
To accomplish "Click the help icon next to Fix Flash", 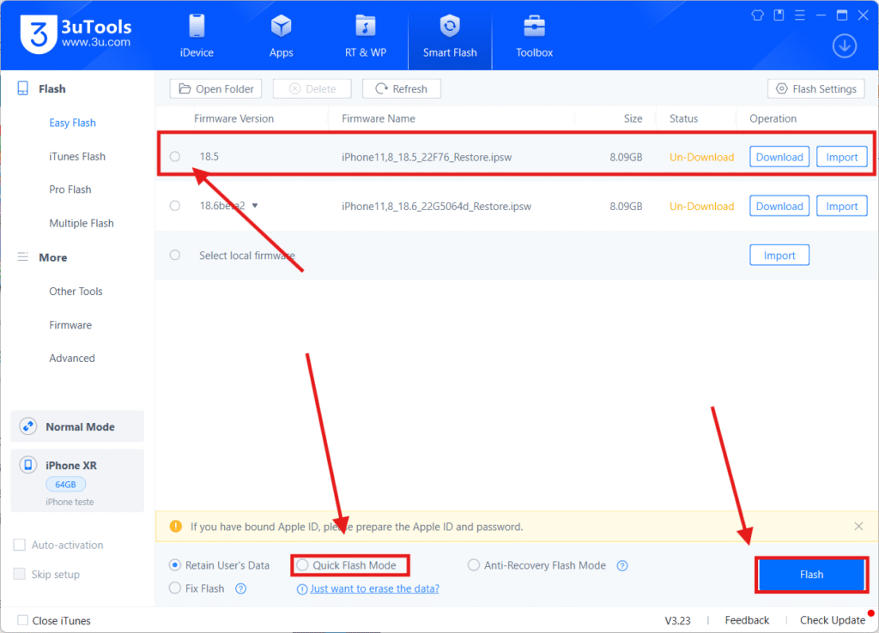I will tap(241, 588).
